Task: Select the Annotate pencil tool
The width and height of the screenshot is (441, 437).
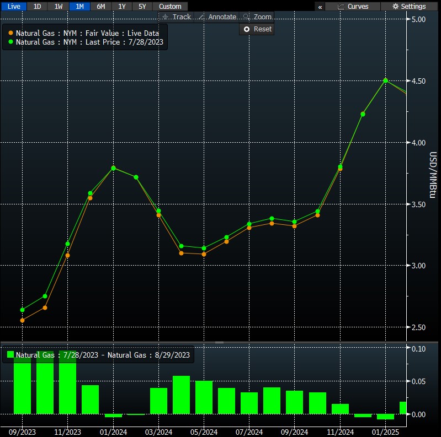Action: click(x=201, y=17)
